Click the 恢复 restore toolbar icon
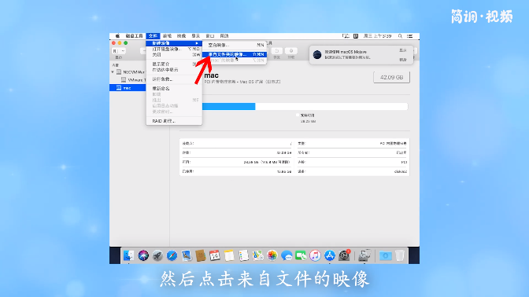The image size is (529, 297). pyautogui.click(x=276, y=51)
